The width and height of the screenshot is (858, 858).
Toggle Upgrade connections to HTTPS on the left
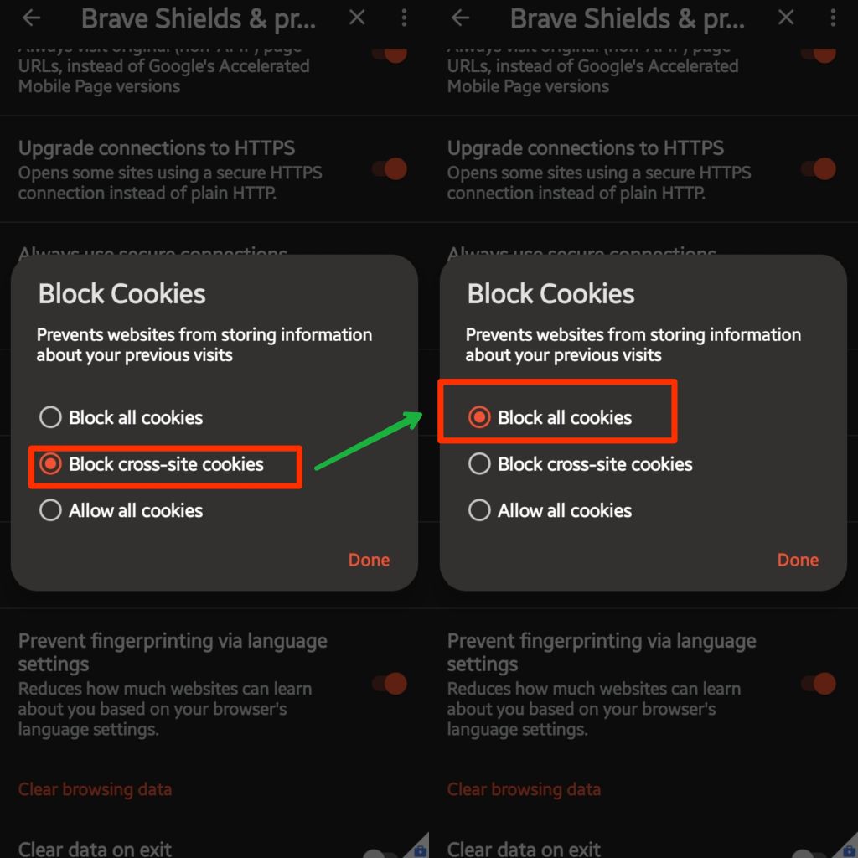click(388, 168)
